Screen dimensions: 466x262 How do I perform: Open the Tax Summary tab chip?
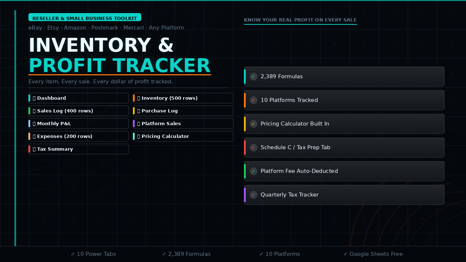79,149
